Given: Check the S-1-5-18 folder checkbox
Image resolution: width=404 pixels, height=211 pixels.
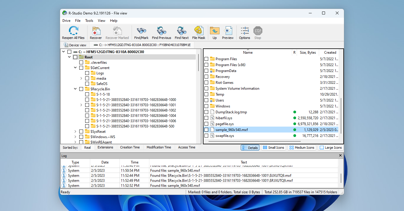Looking at the screenshot, I should click(87, 94).
